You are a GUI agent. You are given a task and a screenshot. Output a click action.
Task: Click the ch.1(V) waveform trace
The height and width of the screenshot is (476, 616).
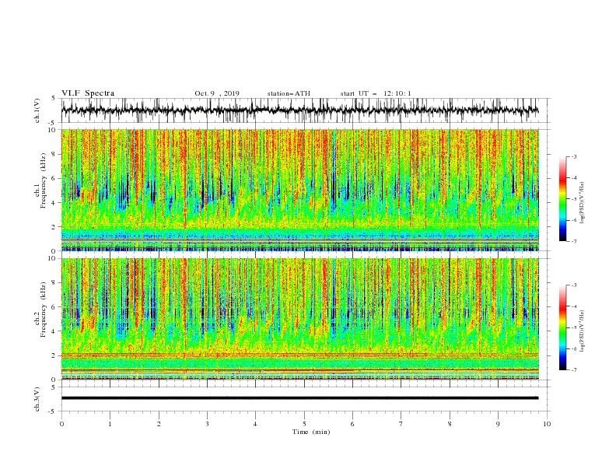coord(300,110)
